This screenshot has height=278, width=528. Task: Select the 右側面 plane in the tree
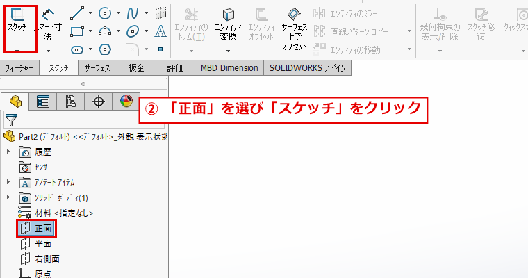[x=40, y=259]
